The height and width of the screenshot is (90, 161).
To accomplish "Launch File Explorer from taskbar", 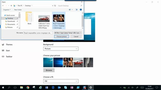I will [x=21, y=87].
